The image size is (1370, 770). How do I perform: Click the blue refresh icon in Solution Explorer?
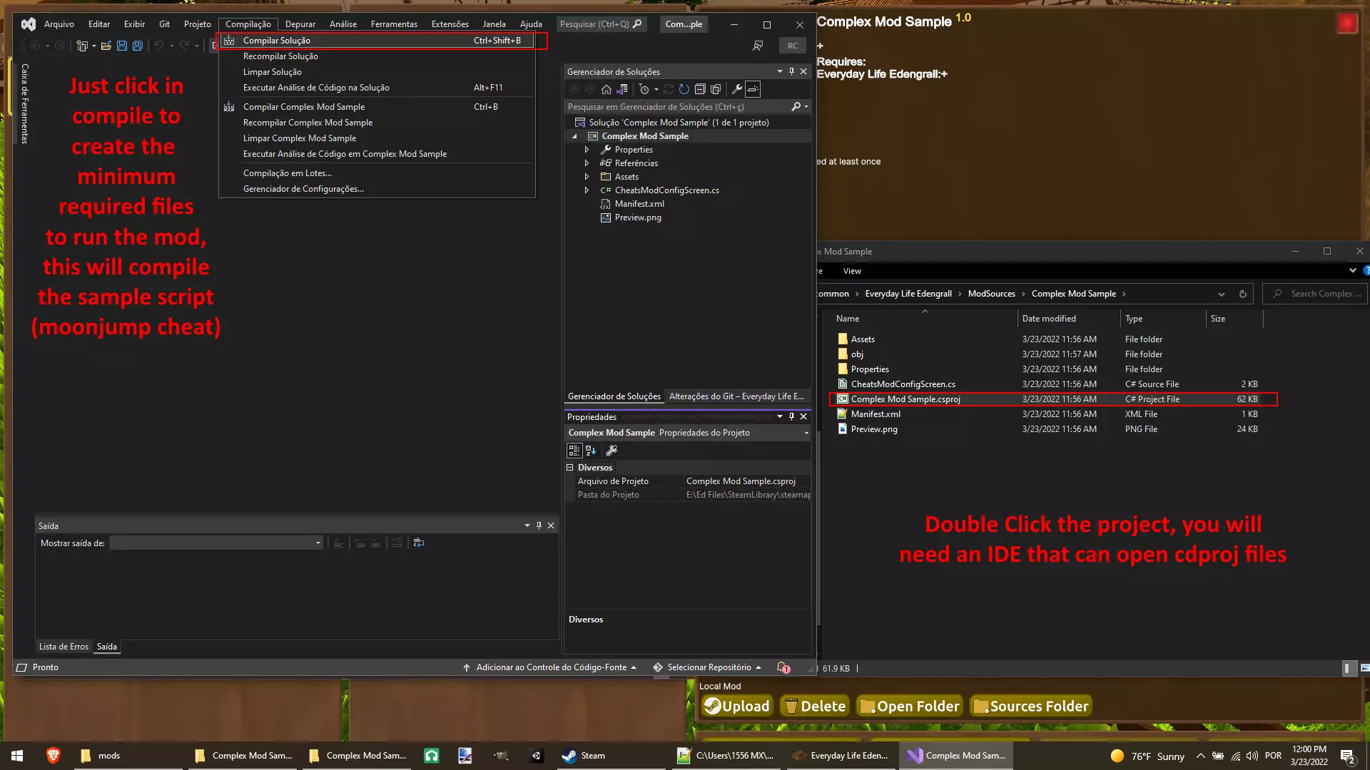coord(684,89)
